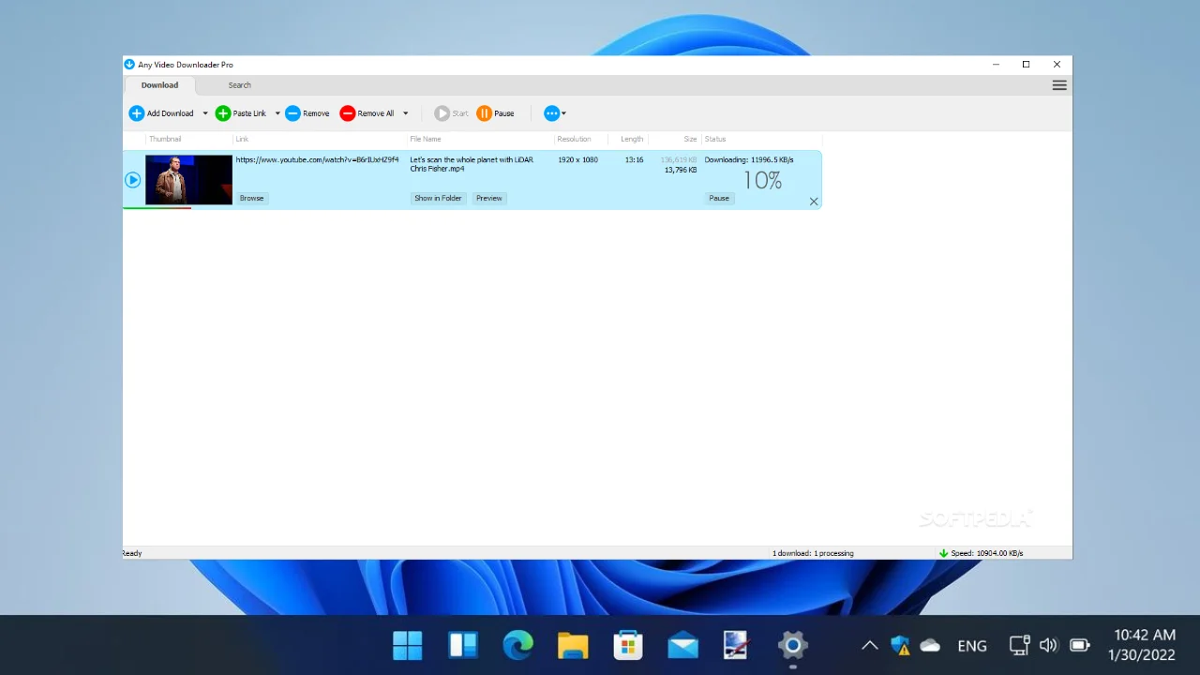
Task: Click the Status column header
Action: [715, 139]
